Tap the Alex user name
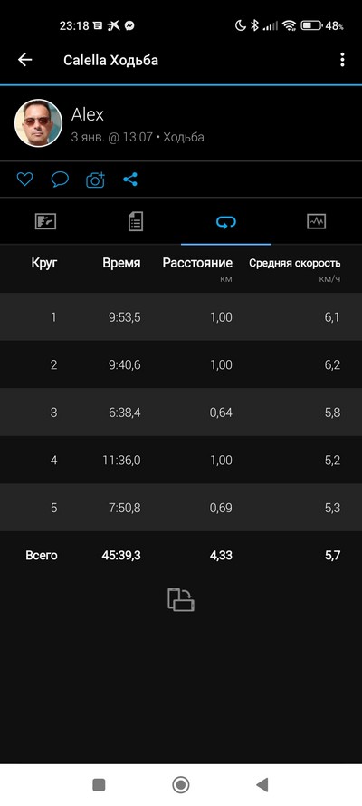This screenshot has height=806, width=362. click(88, 114)
